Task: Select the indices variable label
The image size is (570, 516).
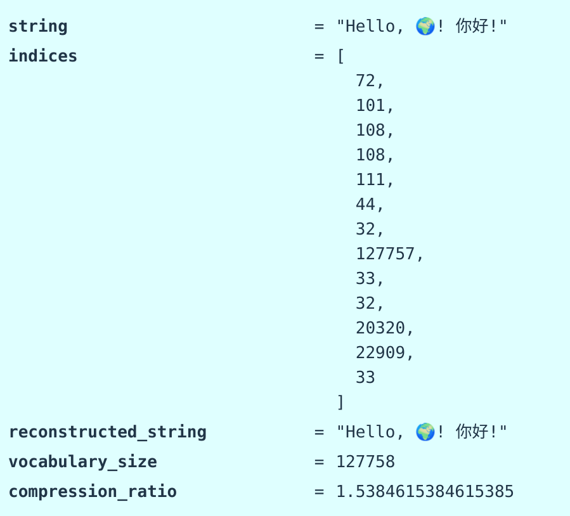Action: coord(43,56)
